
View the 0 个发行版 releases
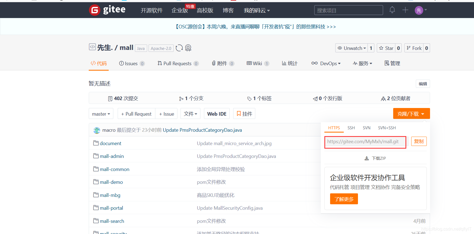(x=328, y=98)
